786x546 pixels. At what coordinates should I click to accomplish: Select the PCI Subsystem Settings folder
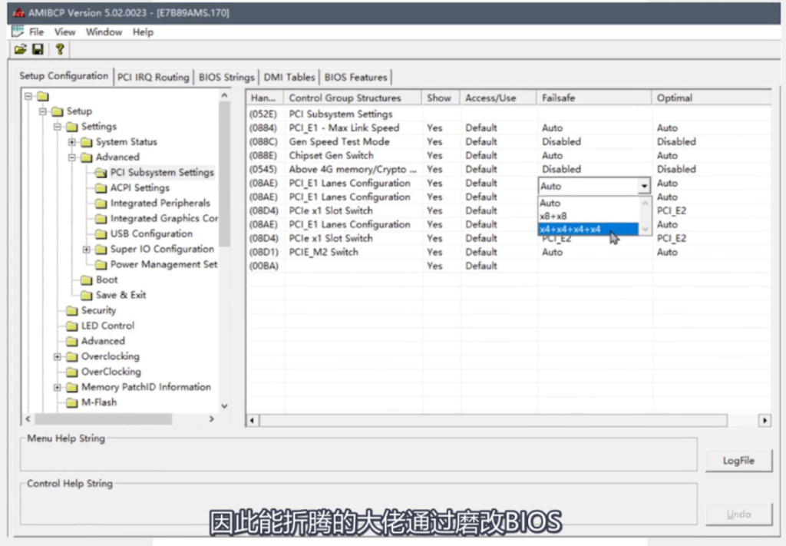click(x=161, y=172)
